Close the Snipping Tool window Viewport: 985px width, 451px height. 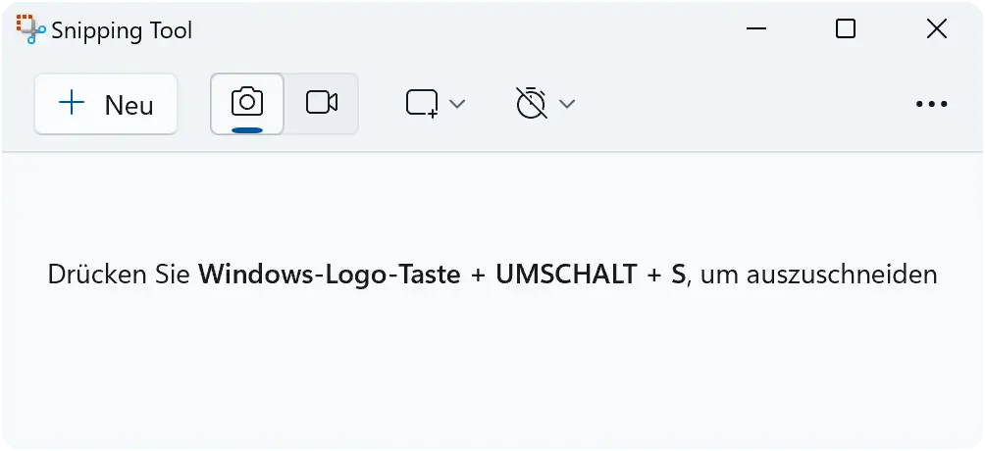point(937,28)
